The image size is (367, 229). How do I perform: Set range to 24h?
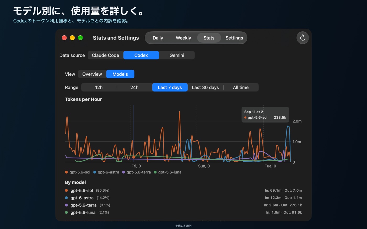(134, 87)
